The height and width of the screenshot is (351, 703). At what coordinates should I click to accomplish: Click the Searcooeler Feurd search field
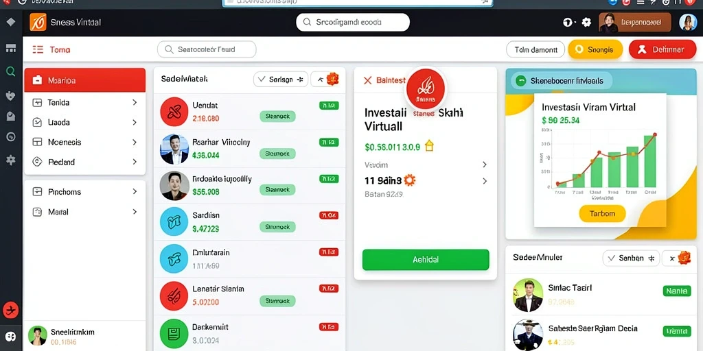(207, 49)
